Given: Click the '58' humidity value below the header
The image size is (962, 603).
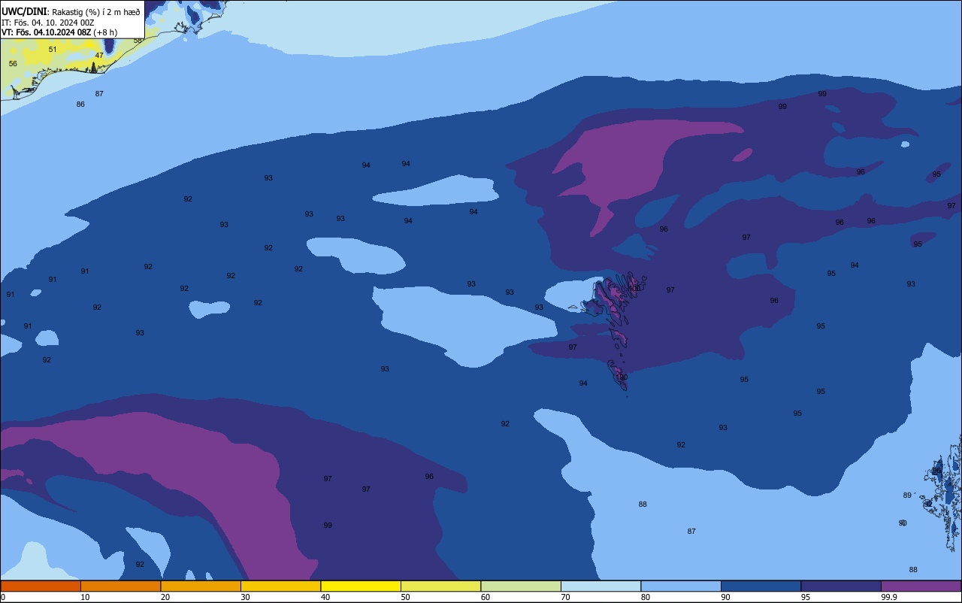Looking at the screenshot, I should (138, 41).
